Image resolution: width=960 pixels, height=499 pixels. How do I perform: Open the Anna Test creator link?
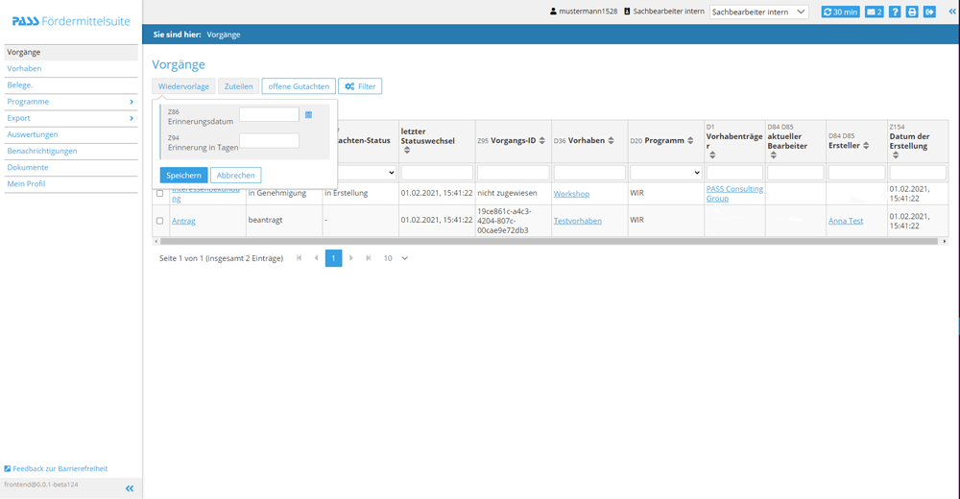[x=846, y=221]
